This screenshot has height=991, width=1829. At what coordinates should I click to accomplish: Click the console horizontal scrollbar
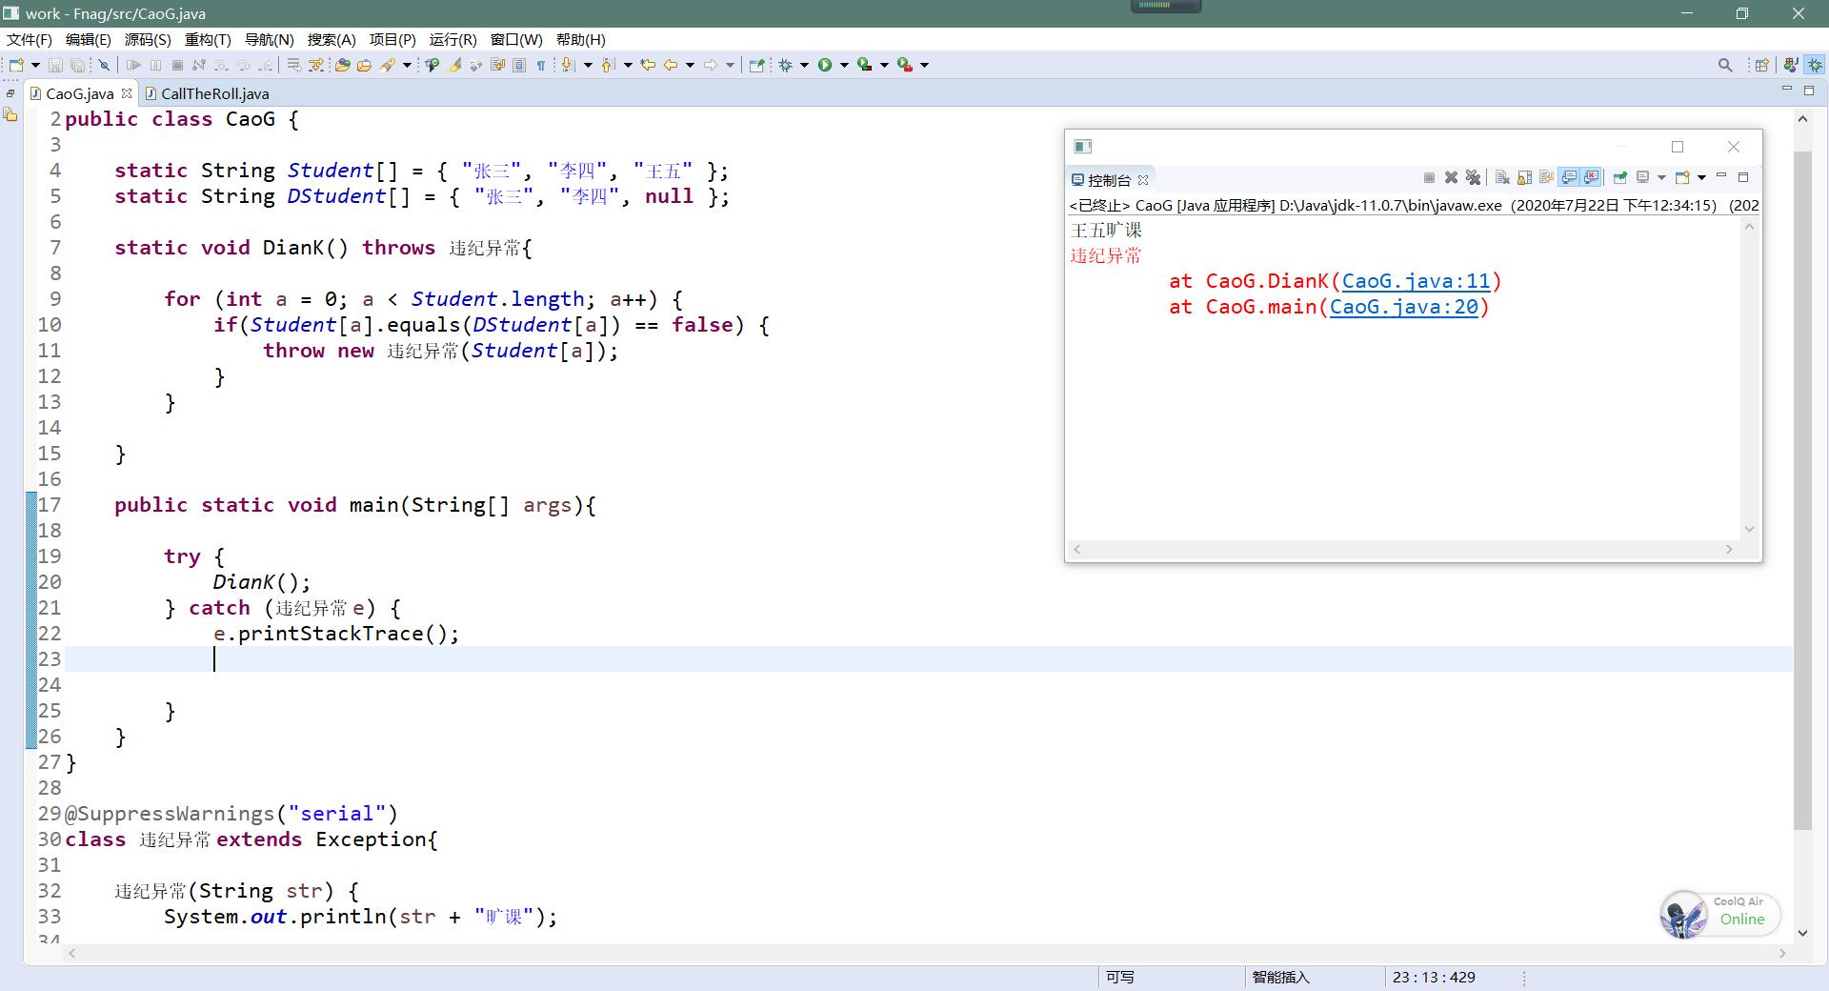click(x=1402, y=549)
